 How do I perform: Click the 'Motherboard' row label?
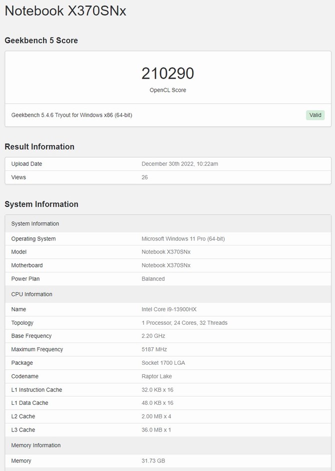coord(27,266)
